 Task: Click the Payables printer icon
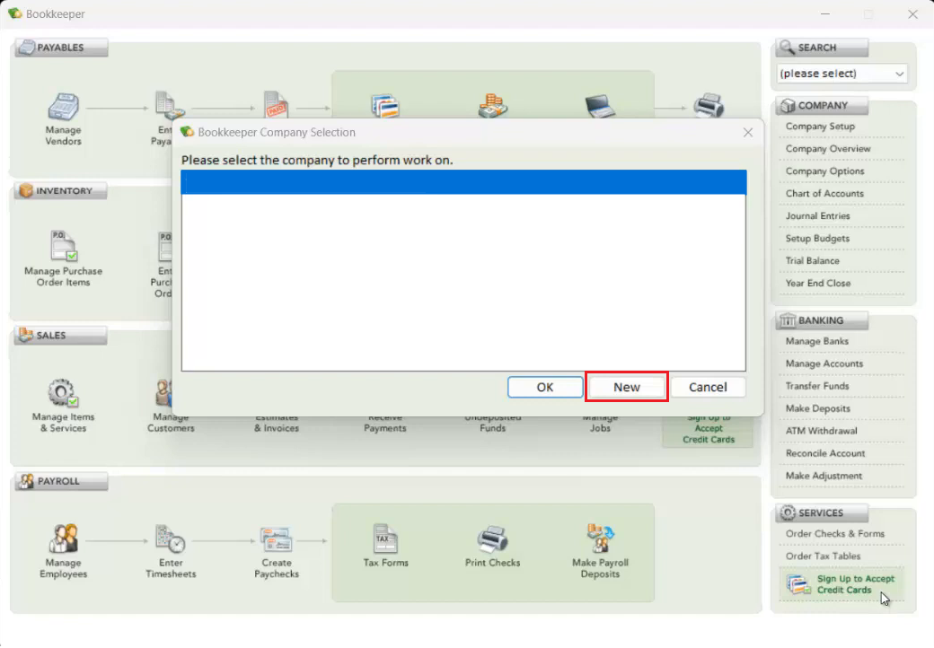click(709, 105)
